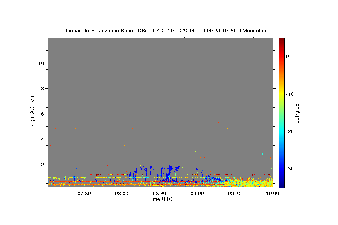The image size is (338, 225).
Task: Click the height tick label 8
Action: 43,89
